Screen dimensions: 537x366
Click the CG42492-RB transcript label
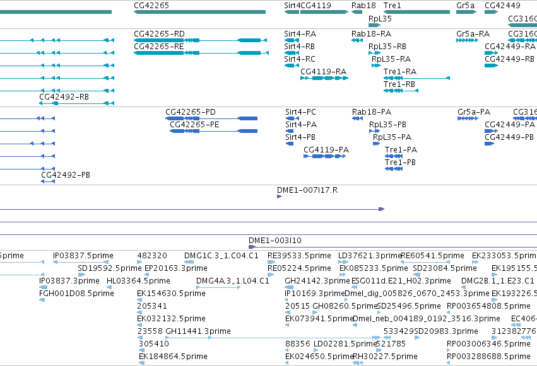click(64, 97)
